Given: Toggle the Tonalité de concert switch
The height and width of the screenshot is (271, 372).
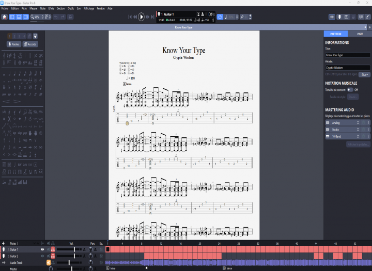Looking at the screenshot, I should (351, 89).
